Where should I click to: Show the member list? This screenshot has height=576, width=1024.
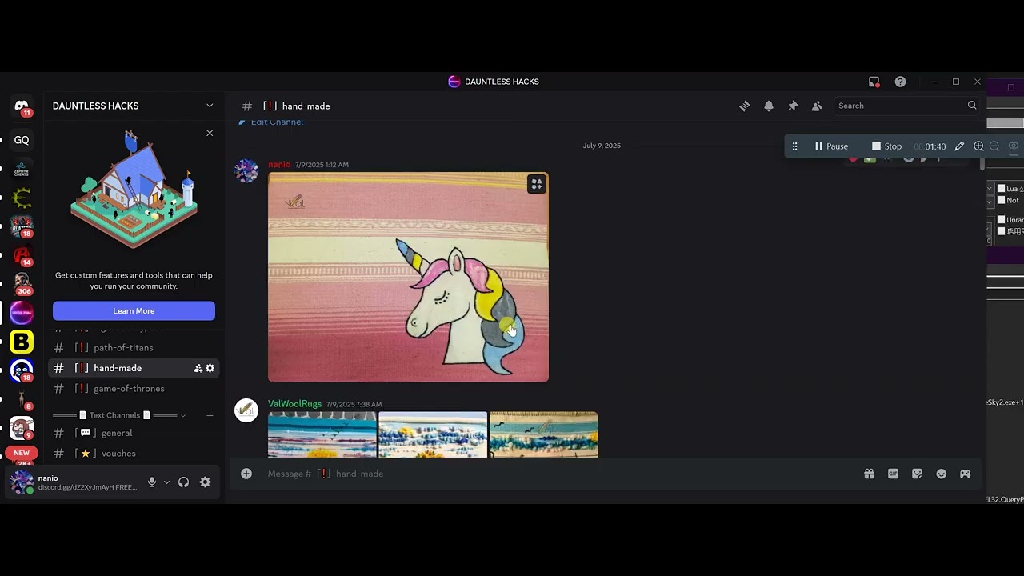point(817,106)
